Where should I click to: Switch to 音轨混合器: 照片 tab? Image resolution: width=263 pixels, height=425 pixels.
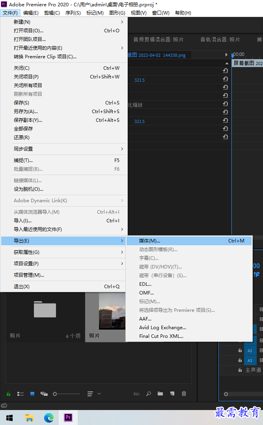tap(220, 39)
